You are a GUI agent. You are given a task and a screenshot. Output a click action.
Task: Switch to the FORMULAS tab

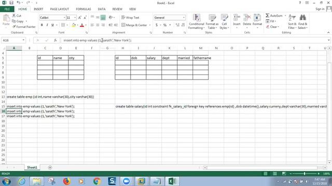pyautogui.click(x=84, y=9)
